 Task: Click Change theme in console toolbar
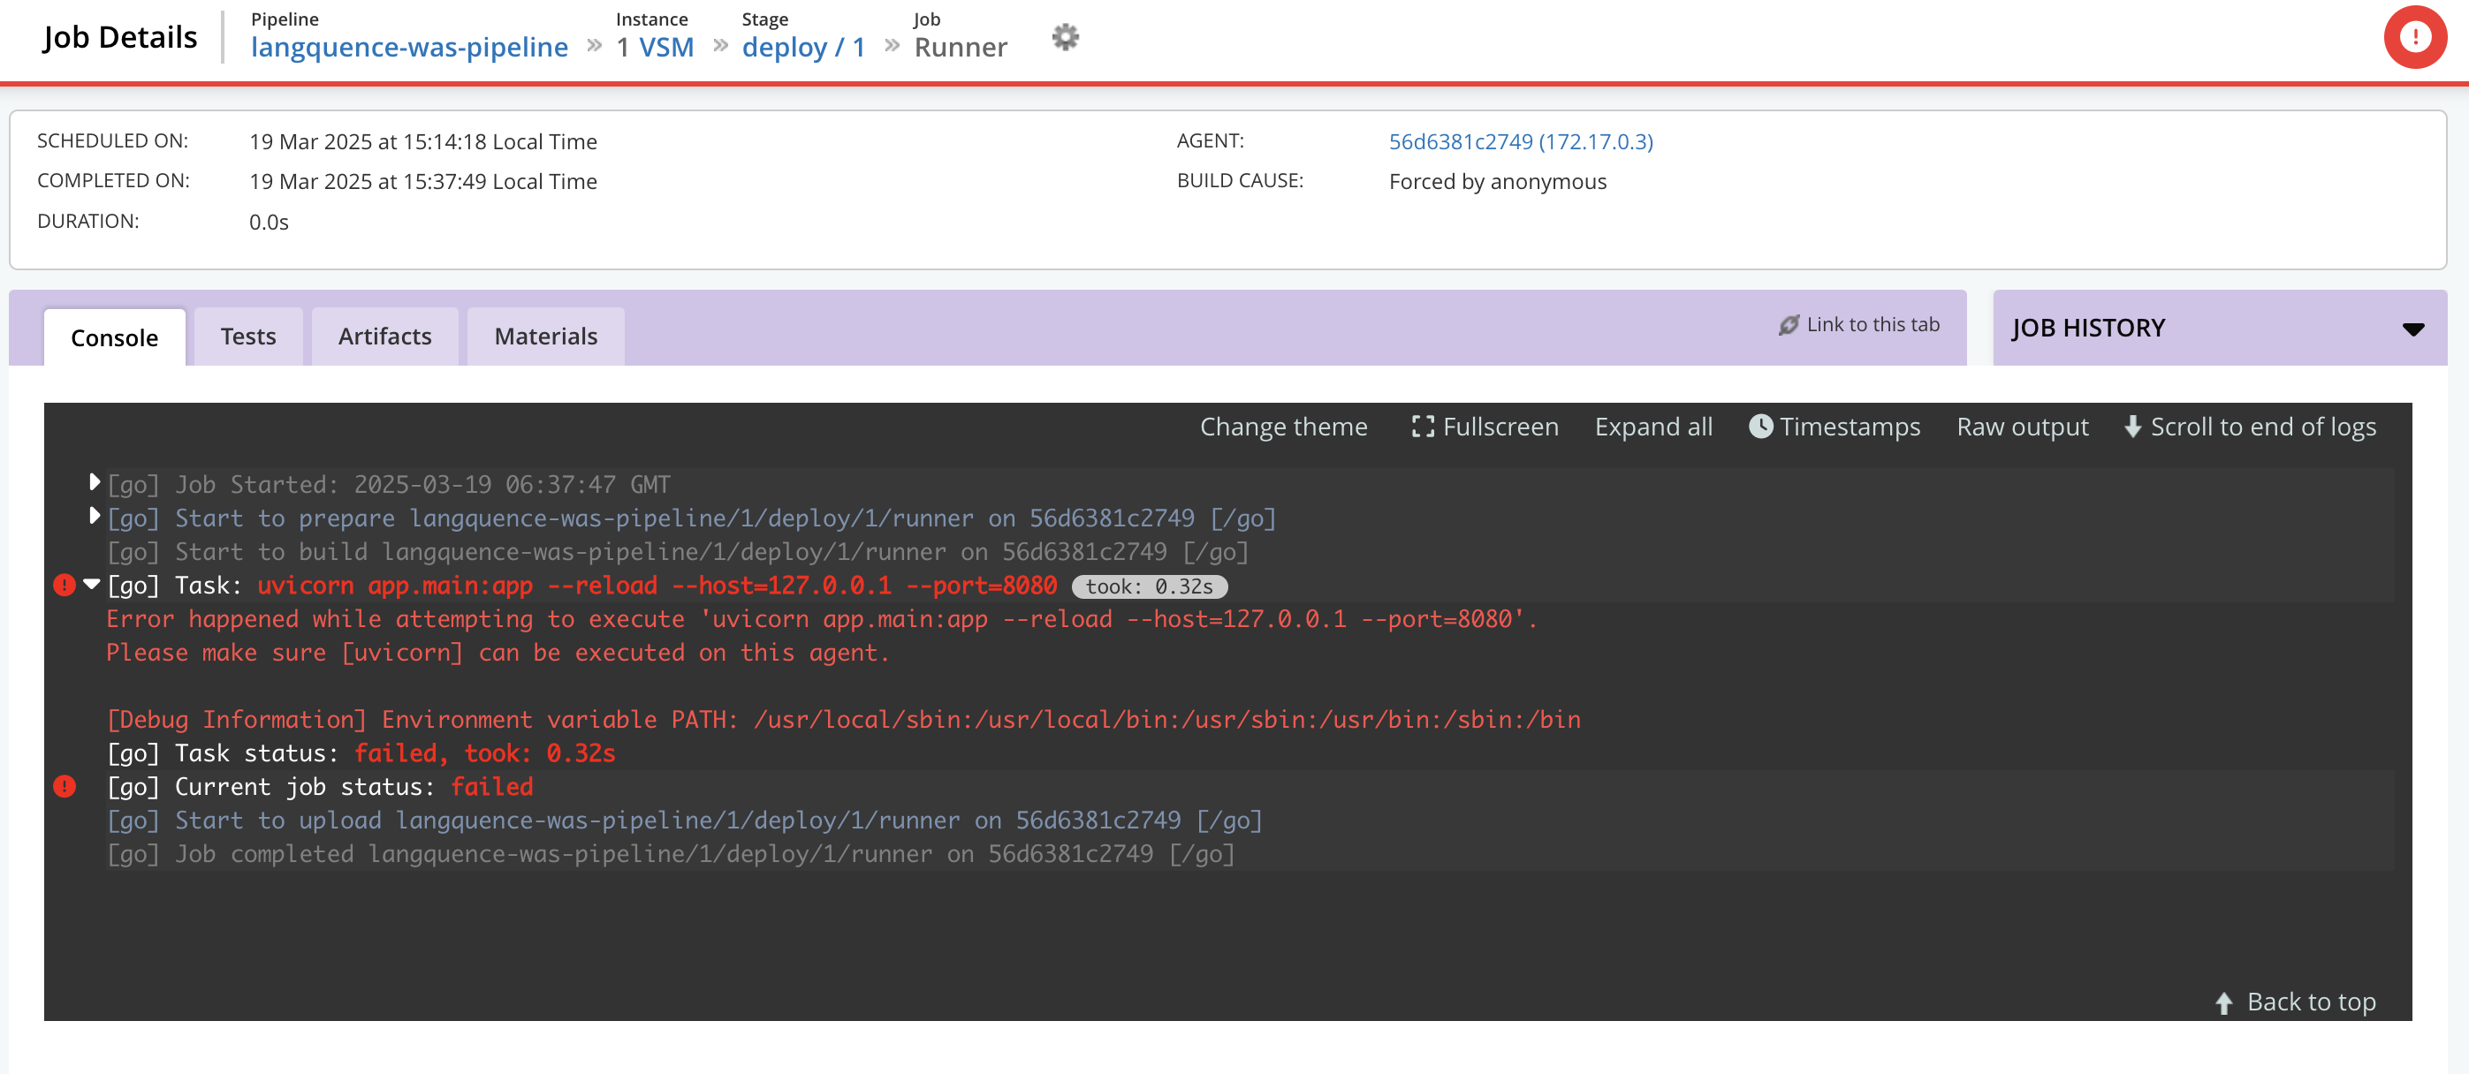(x=1283, y=427)
